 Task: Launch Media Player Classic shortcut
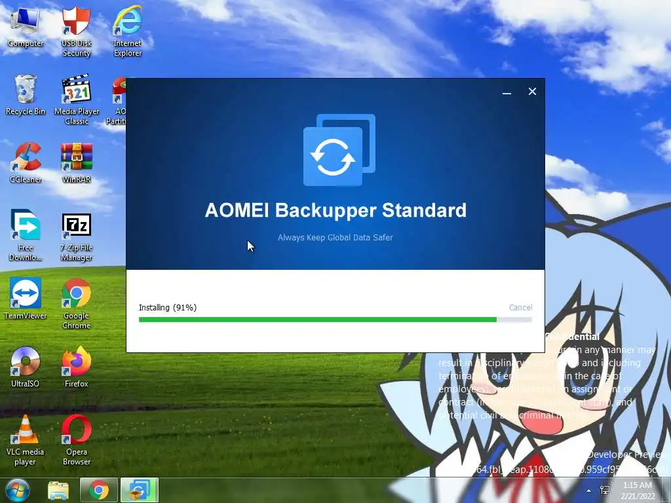77,100
